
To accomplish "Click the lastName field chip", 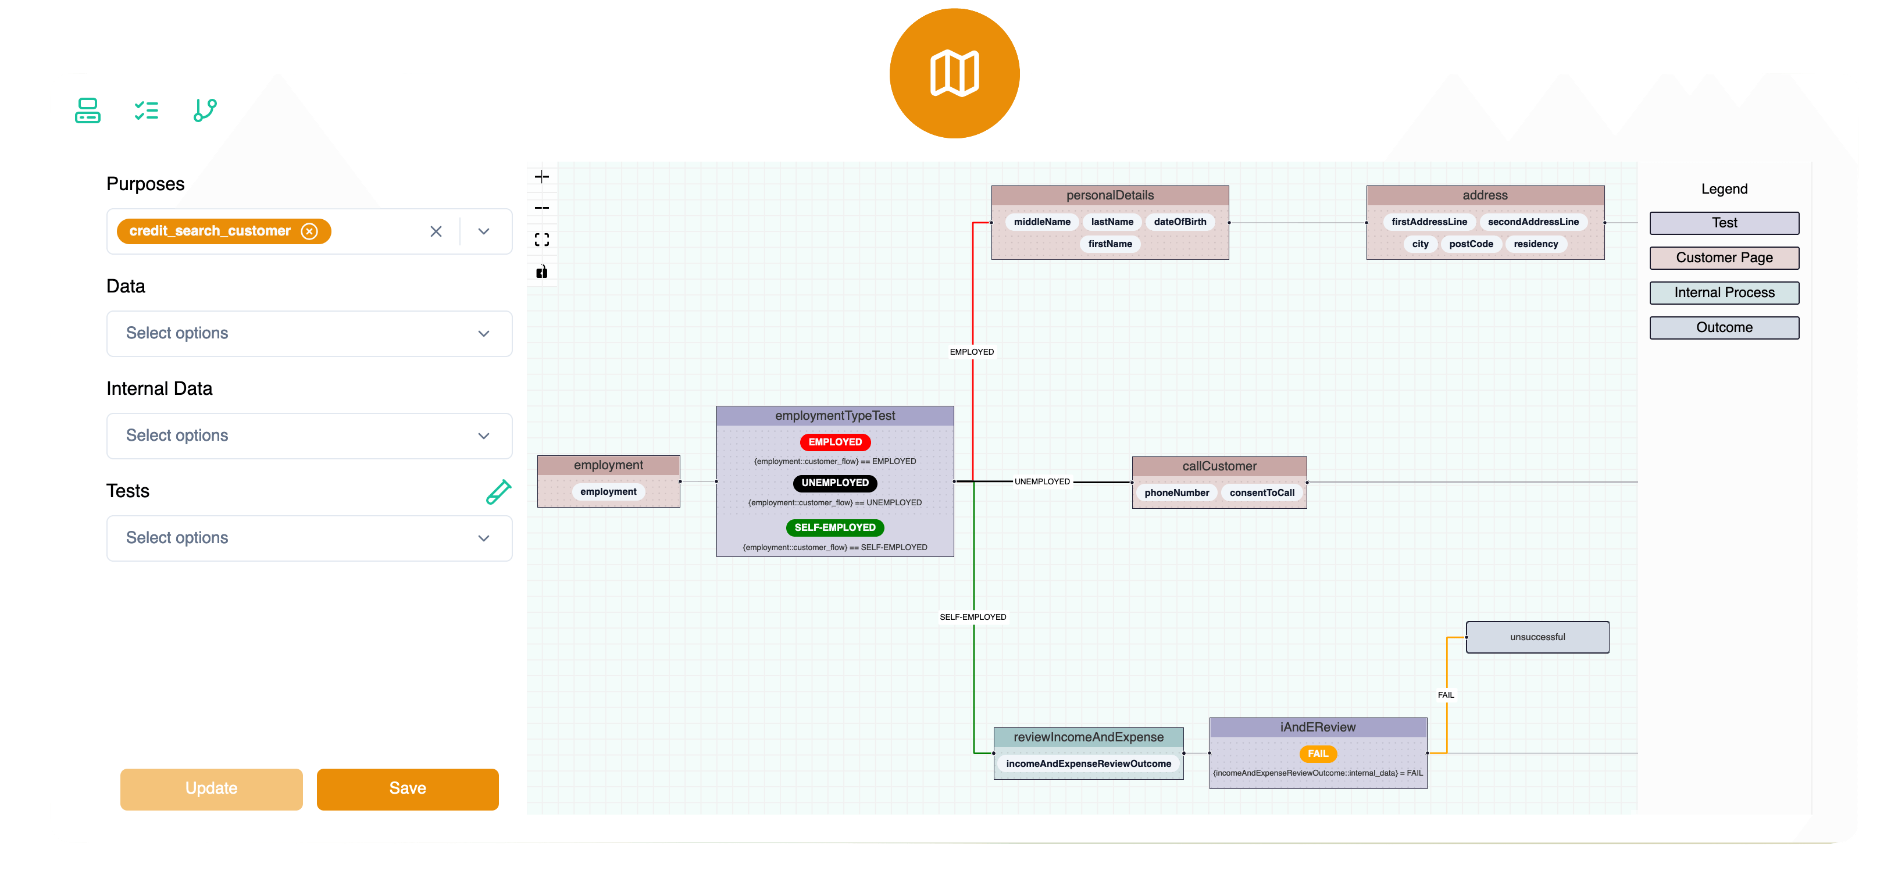I will point(1112,223).
